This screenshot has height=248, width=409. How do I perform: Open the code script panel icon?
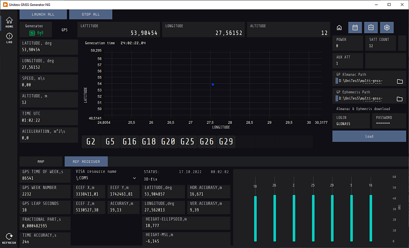tap(371, 28)
